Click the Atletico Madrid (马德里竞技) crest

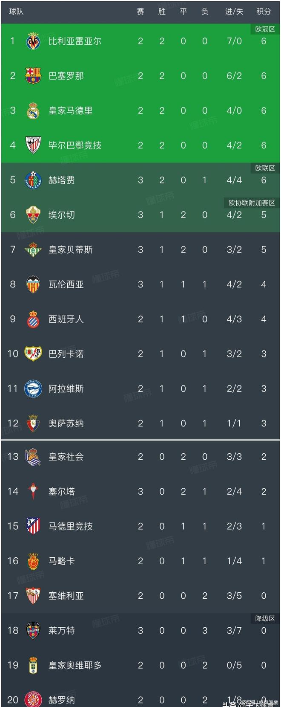(x=34, y=526)
